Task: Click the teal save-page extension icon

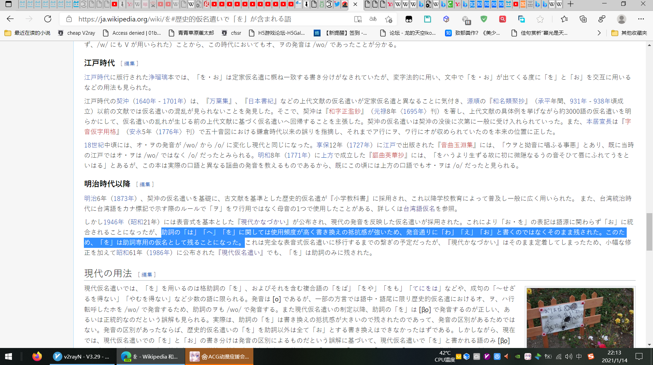Action: click(x=427, y=19)
